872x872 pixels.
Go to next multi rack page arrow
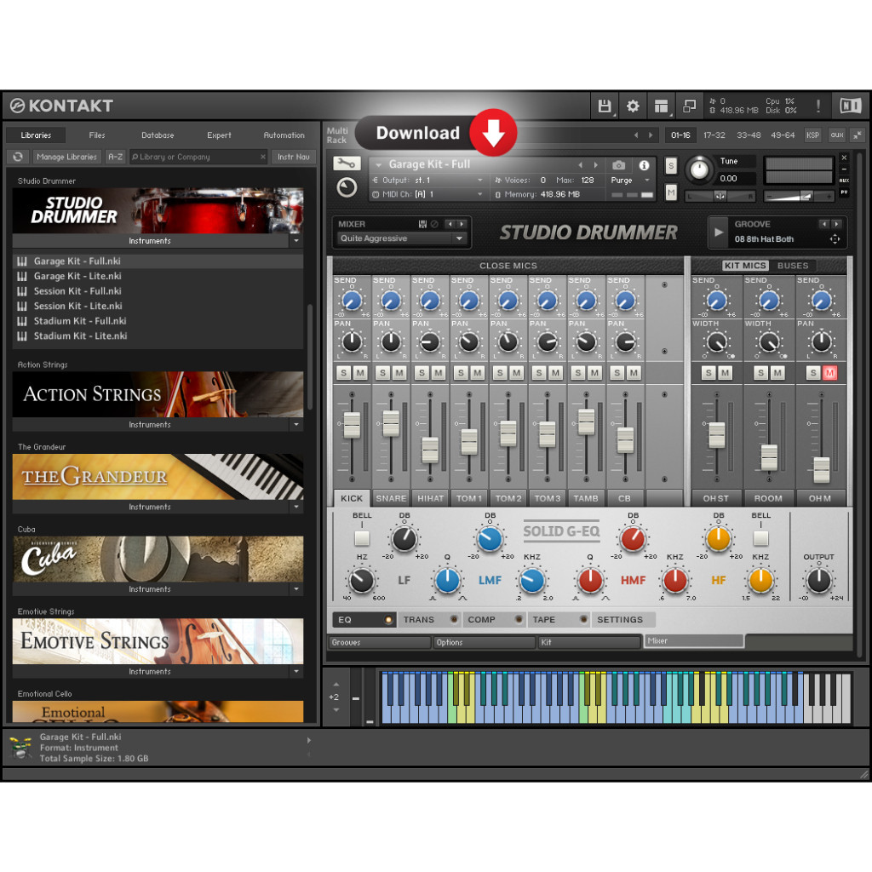pyautogui.click(x=650, y=135)
